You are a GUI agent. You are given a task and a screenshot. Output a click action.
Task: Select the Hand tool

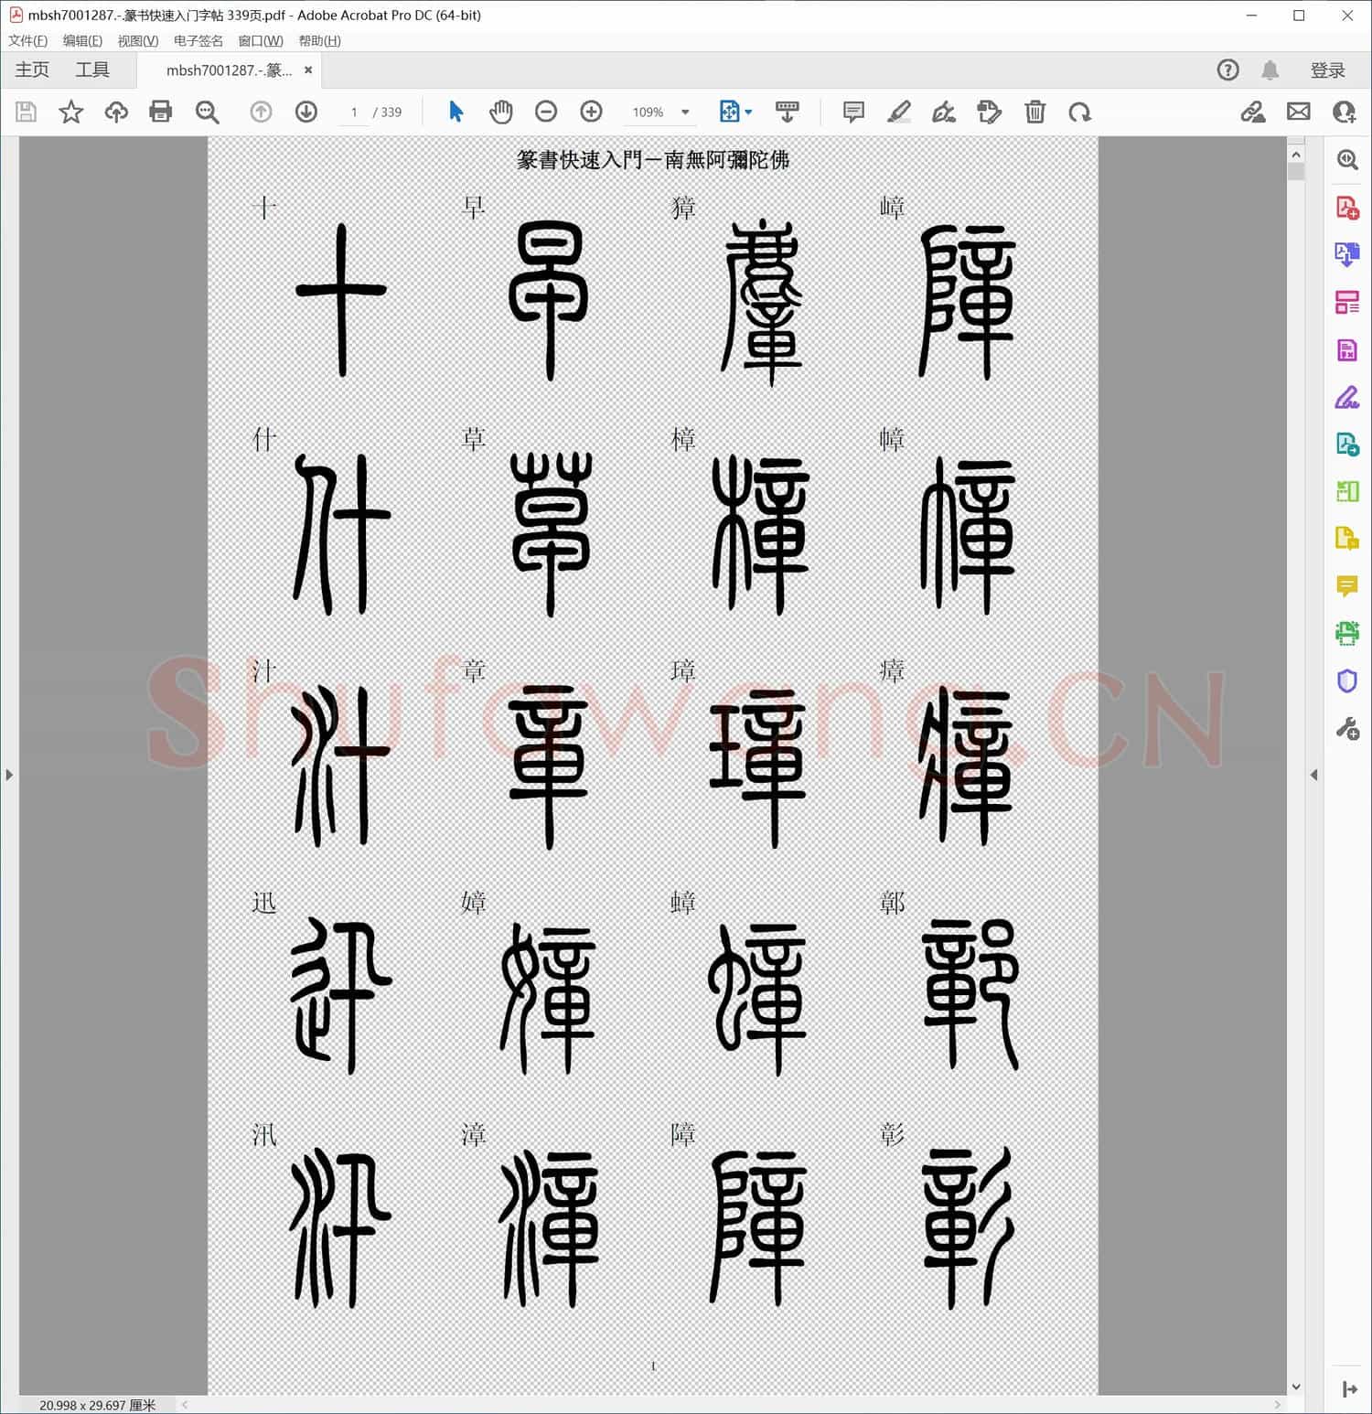point(500,112)
